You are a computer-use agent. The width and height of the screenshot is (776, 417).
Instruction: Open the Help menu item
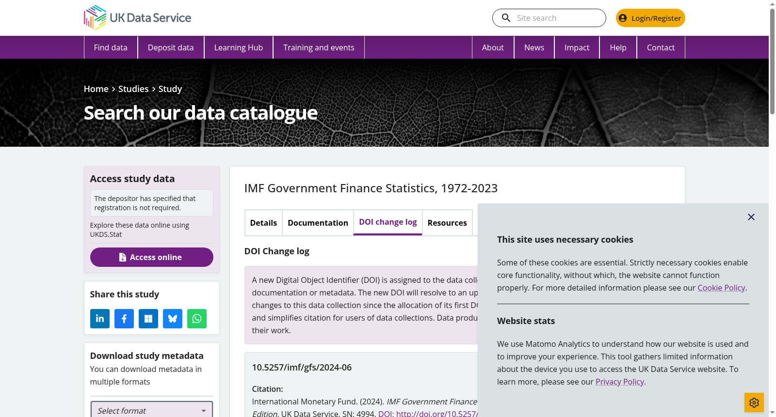point(618,47)
